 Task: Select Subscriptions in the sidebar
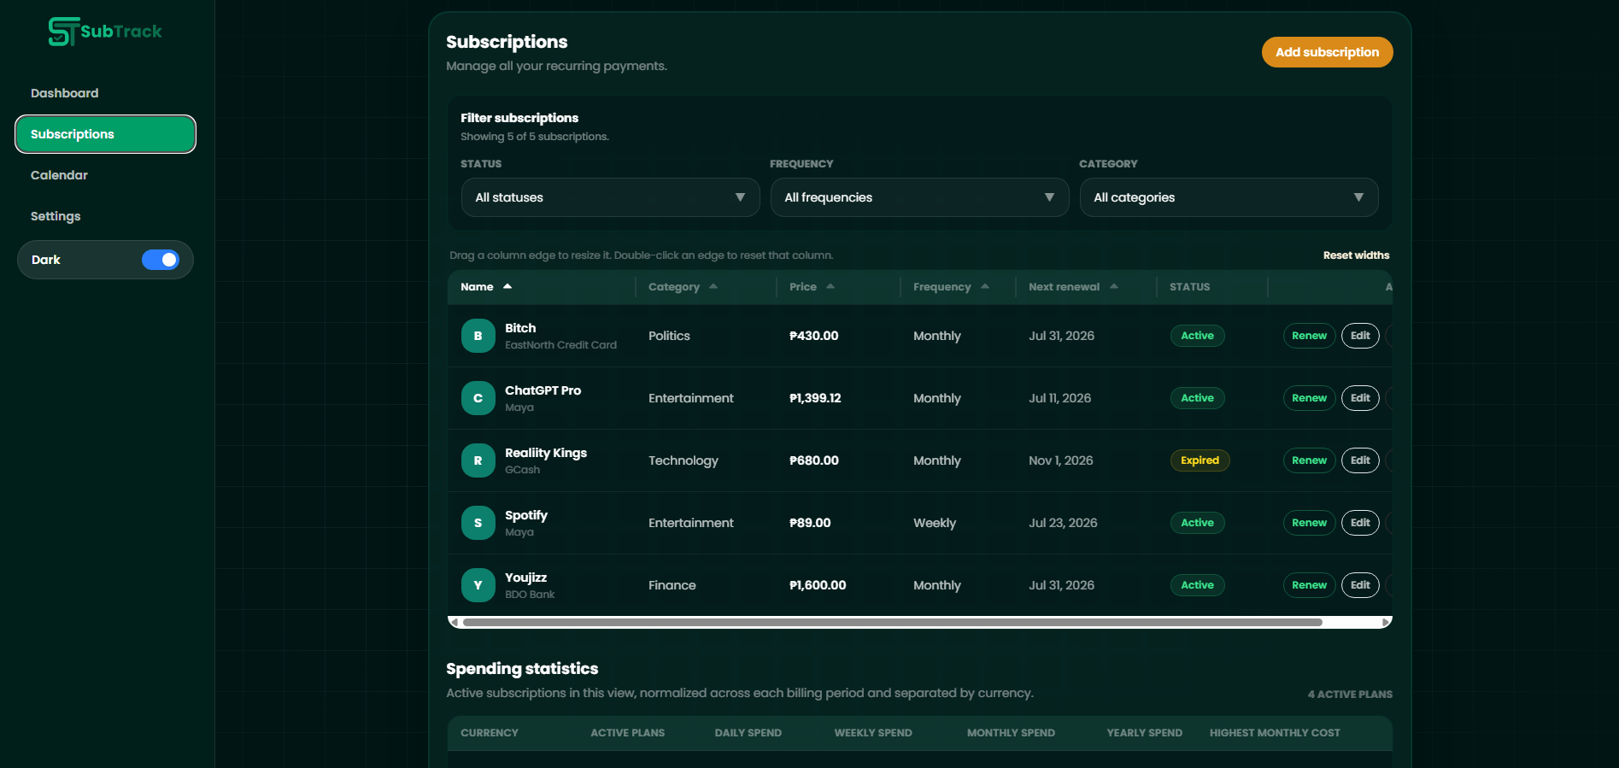coord(105,134)
